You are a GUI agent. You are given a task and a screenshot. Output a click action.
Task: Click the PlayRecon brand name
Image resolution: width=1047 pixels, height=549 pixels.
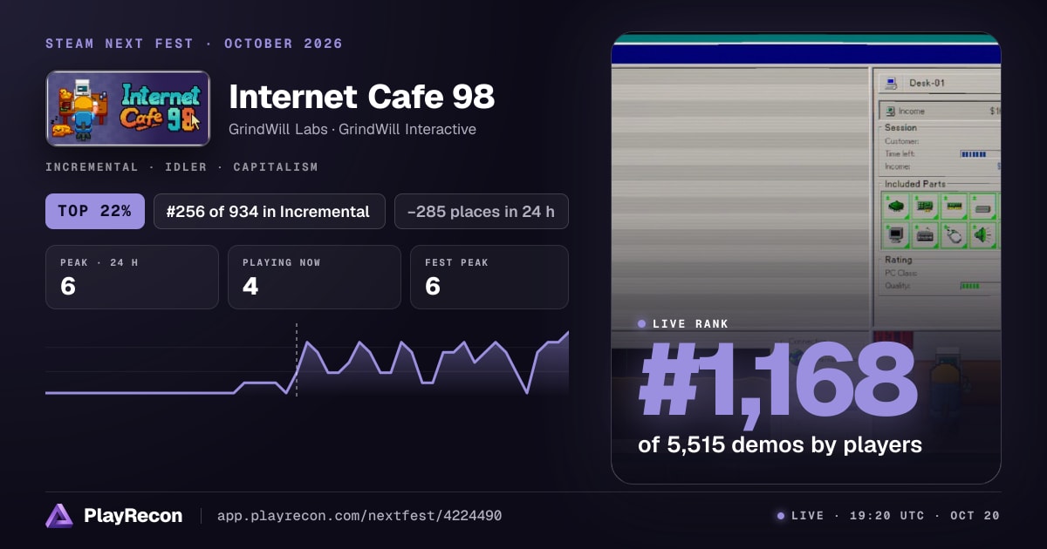coord(133,516)
